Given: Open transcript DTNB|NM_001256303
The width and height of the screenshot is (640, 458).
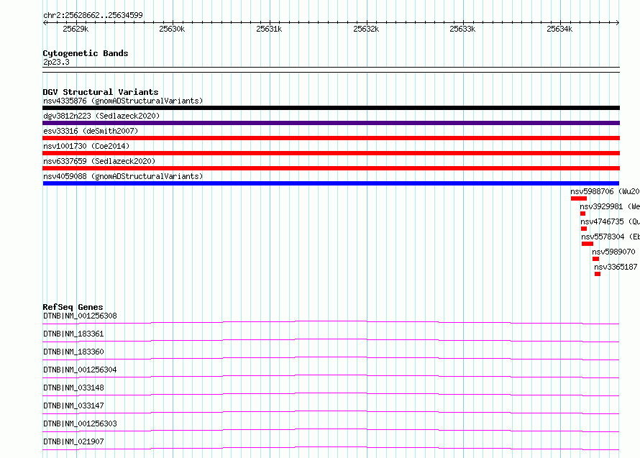Looking at the screenshot, I should coord(80,423).
